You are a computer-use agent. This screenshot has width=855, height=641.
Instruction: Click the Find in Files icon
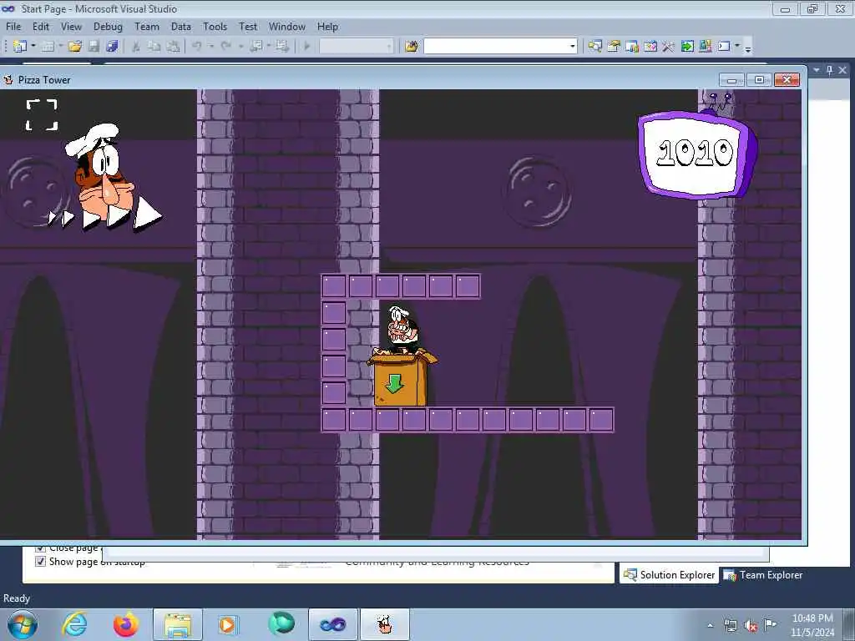412,47
